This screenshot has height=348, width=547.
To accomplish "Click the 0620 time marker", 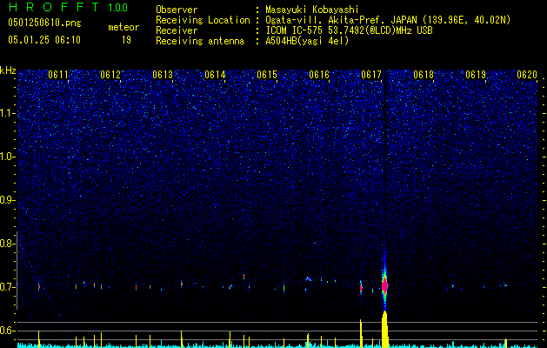I will click(527, 75).
